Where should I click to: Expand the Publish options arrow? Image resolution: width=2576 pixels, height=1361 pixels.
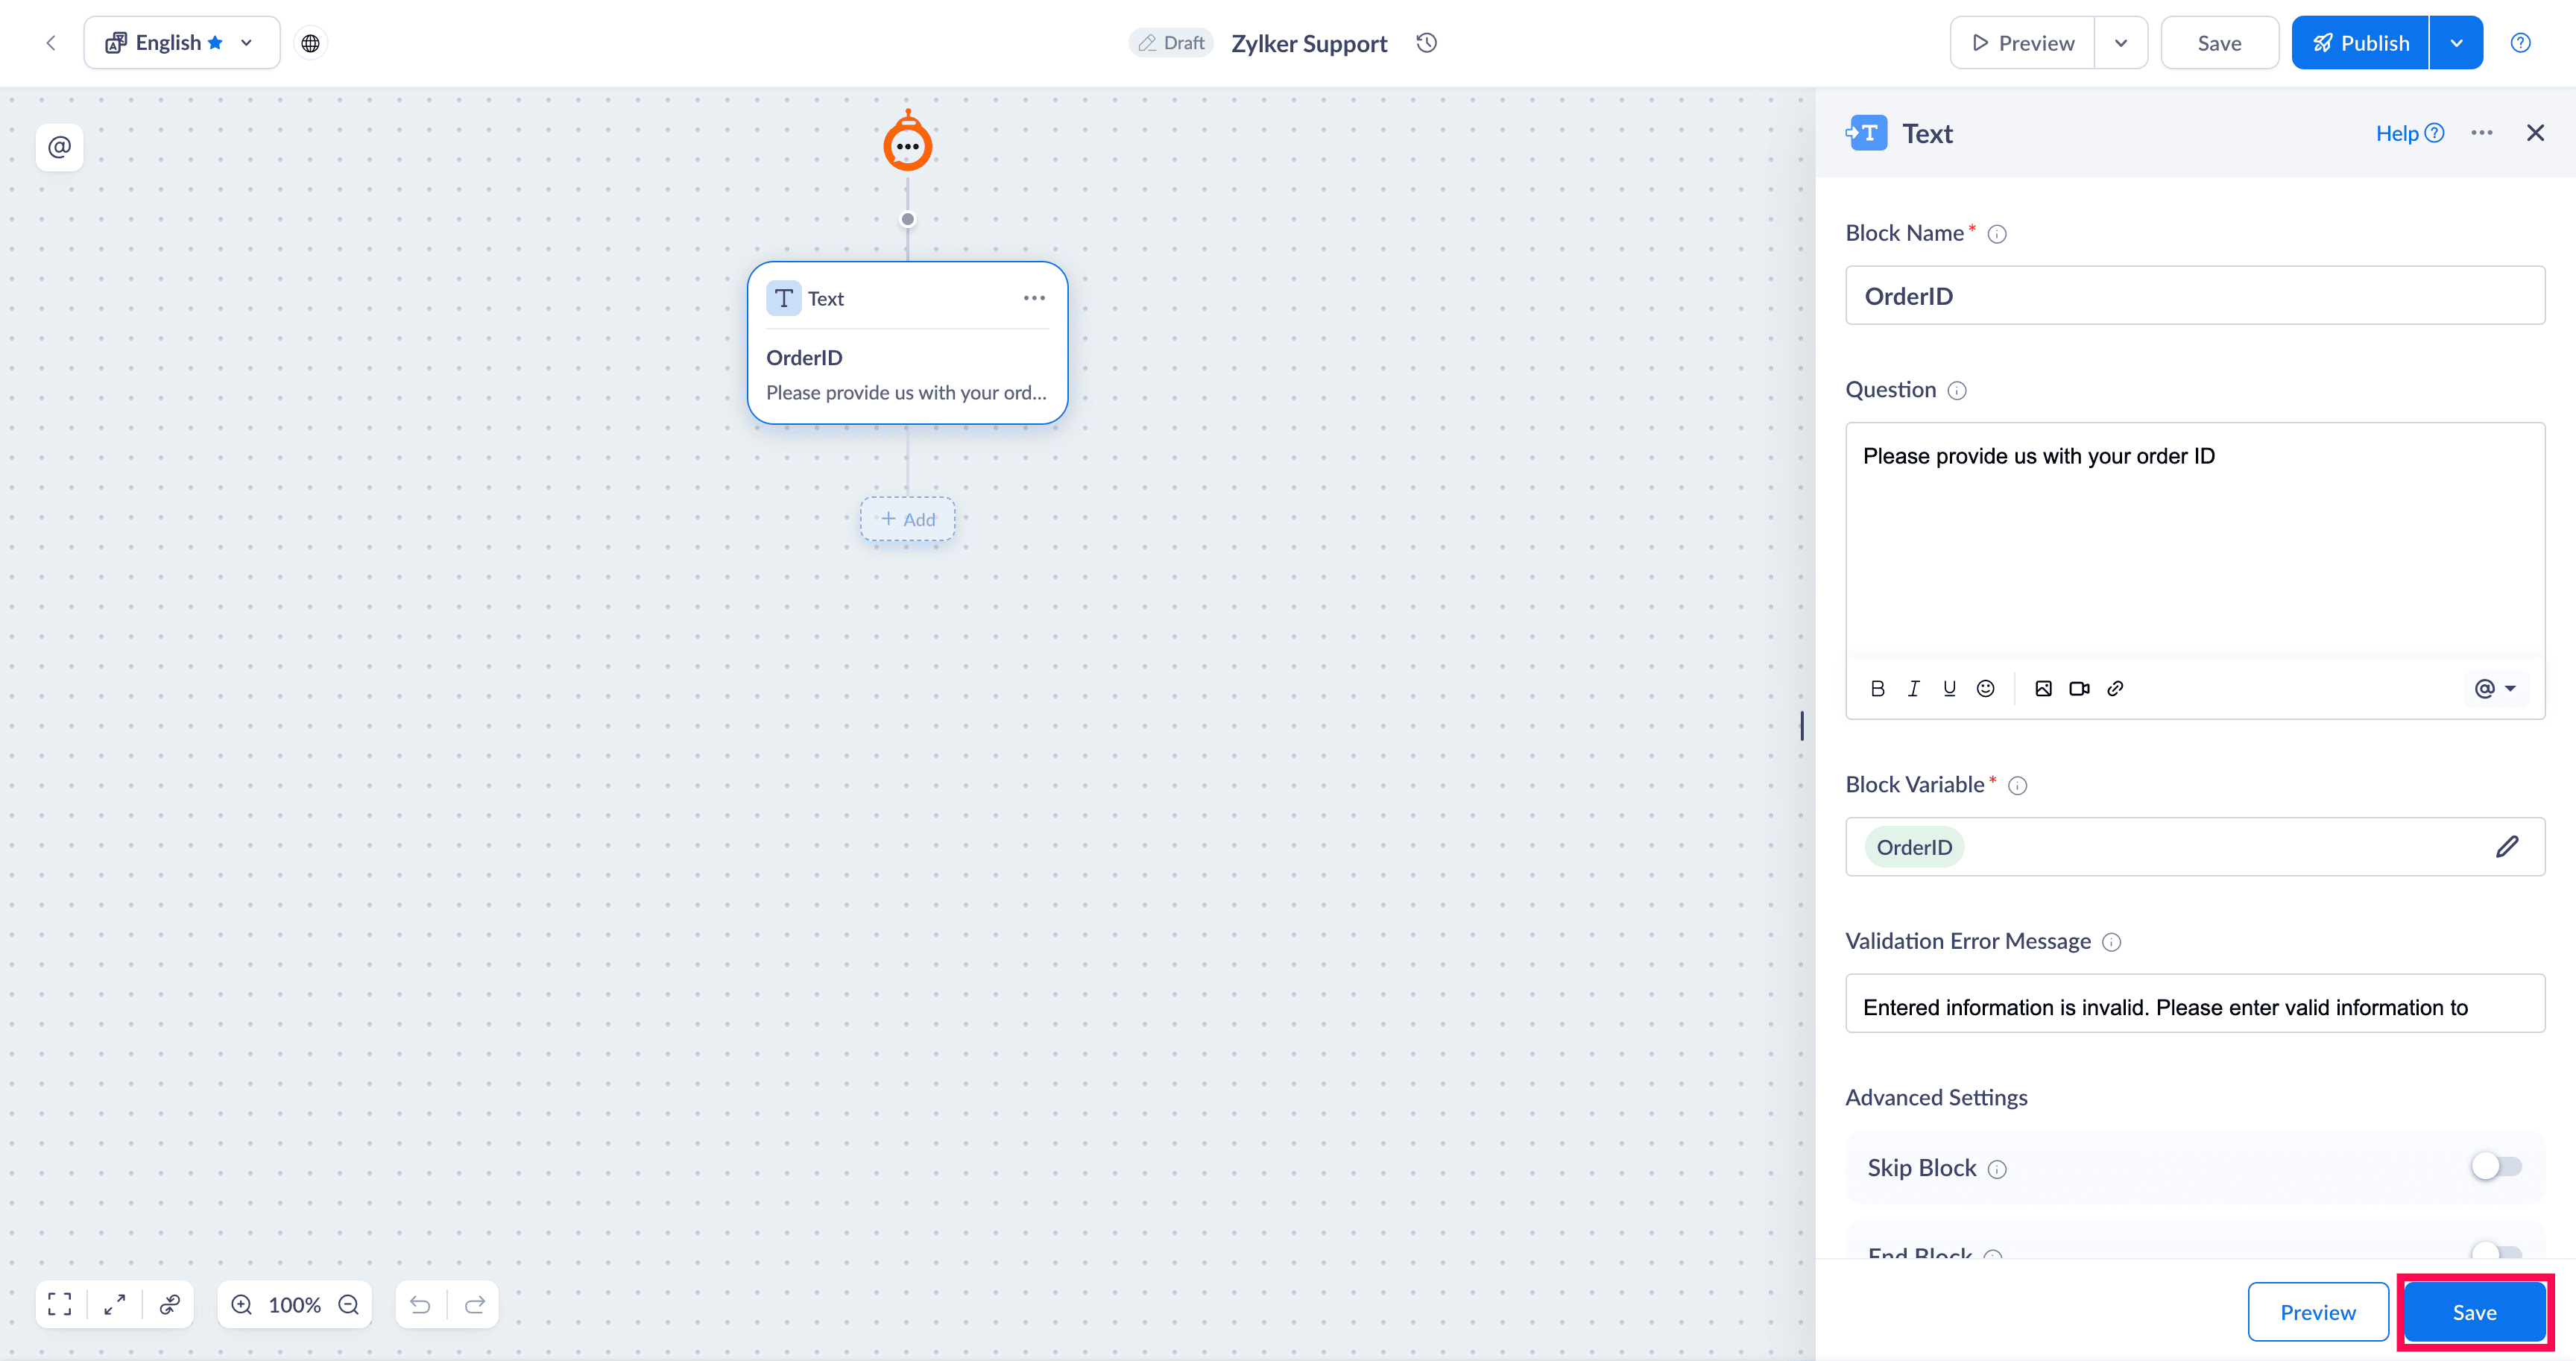2456,43
